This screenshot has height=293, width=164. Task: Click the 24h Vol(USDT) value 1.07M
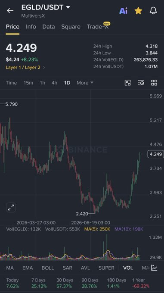coord(151,66)
